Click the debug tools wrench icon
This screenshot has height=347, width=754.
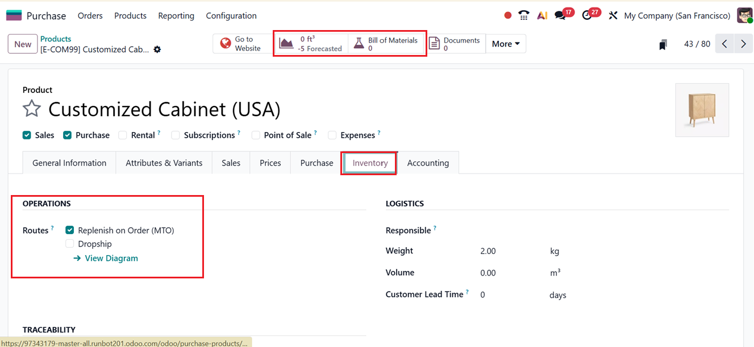613,15
